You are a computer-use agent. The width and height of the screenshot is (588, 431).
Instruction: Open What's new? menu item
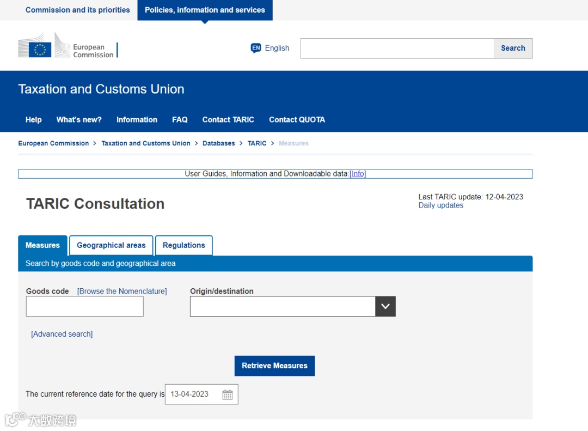point(79,120)
